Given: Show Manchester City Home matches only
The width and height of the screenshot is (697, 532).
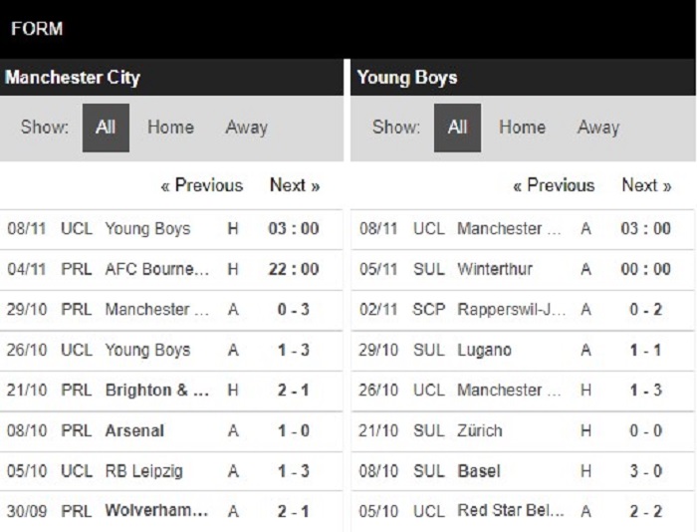Looking at the screenshot, I should [x=170, y=128].
